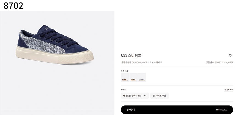Image resolution: width=236 pixels, height=115 pixels.
Task: Add the B33 sneaker to wishlist heart
Action: [x=230, y=56]
